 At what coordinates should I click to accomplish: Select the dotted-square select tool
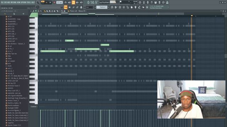(x=60, y=11)
